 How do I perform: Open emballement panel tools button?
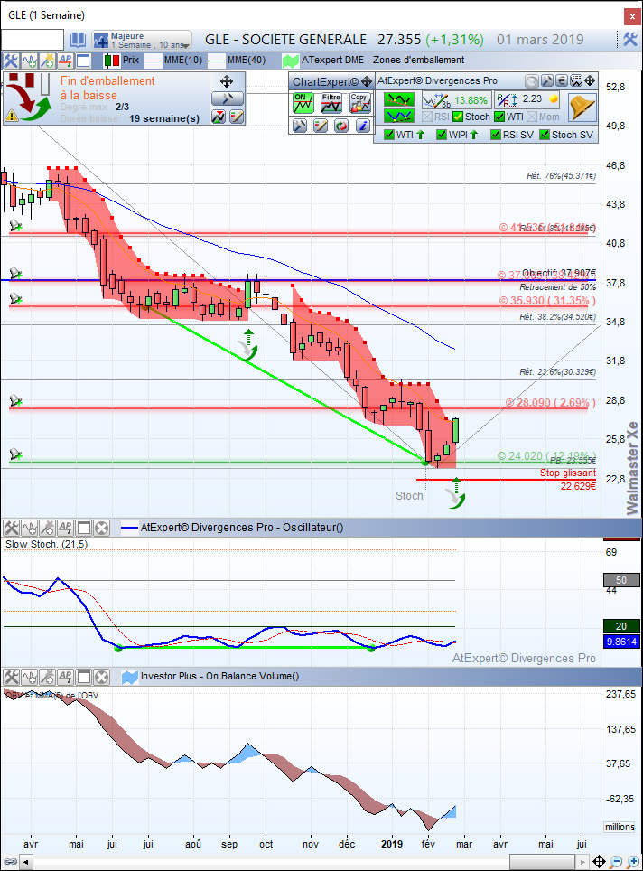(227, 98)
